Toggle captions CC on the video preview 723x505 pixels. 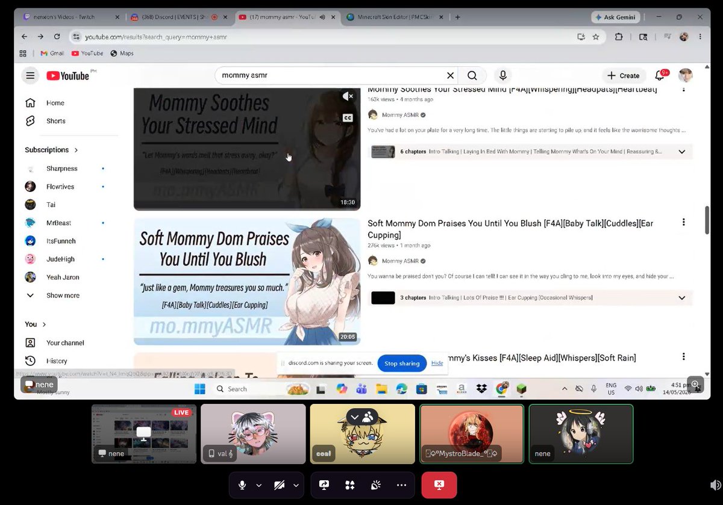coord(348,118)
